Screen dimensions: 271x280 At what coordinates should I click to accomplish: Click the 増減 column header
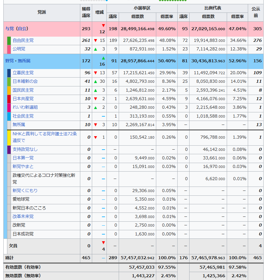pos(99,13)
